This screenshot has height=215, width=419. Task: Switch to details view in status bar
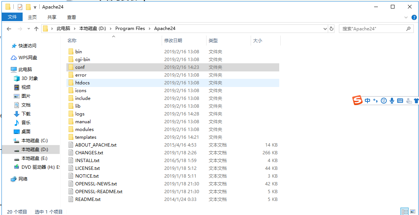(405, 212)
